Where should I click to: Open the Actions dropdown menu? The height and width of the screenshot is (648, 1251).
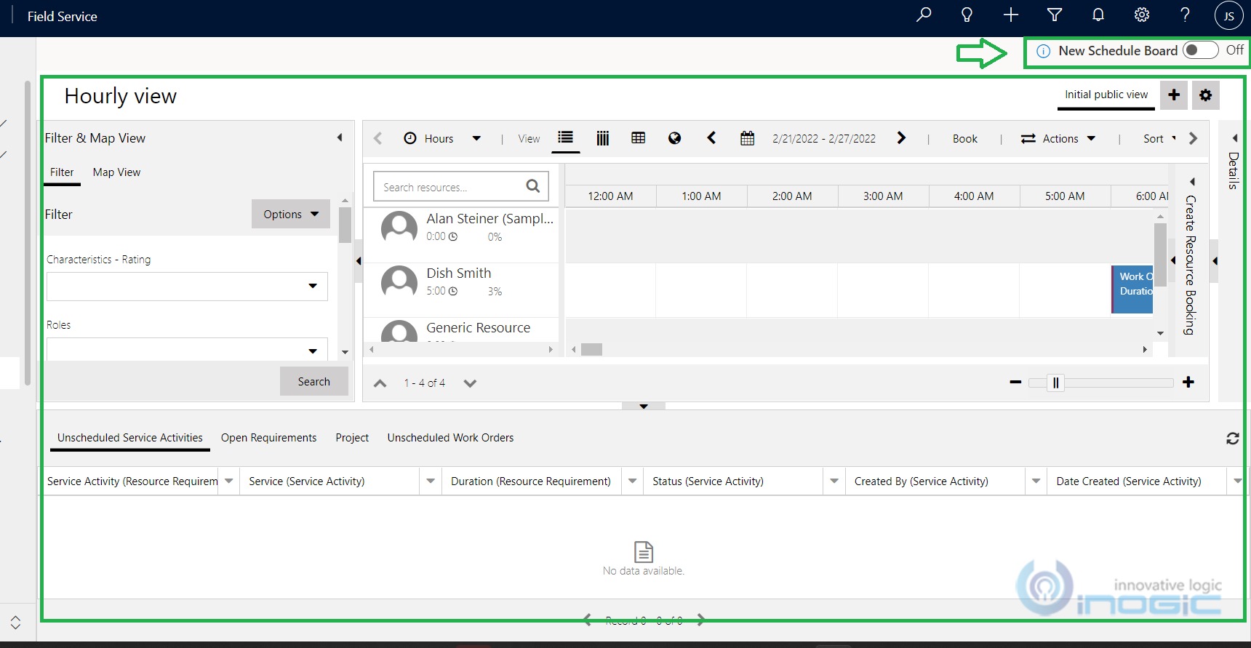coord(1058,138)
